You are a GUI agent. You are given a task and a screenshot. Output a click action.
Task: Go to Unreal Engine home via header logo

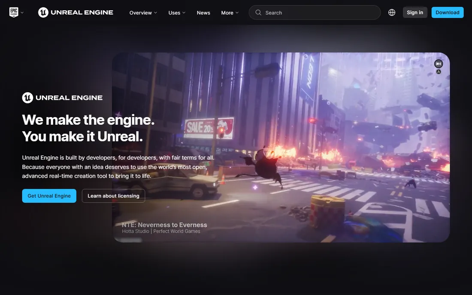click(x=76, y=12)
